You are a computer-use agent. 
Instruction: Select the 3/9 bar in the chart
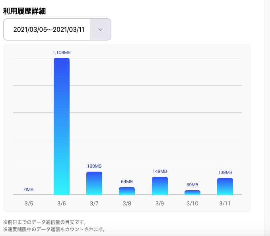pyautogui.click(x=159, y=186)
